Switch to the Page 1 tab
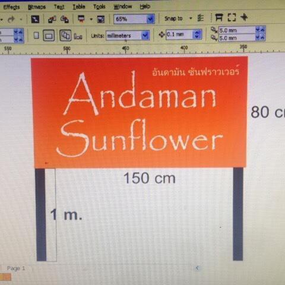 (x=16, y=268)
